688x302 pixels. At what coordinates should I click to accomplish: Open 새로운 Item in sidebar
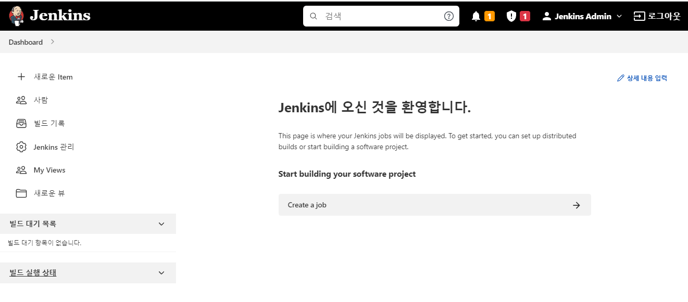[53, 77]
